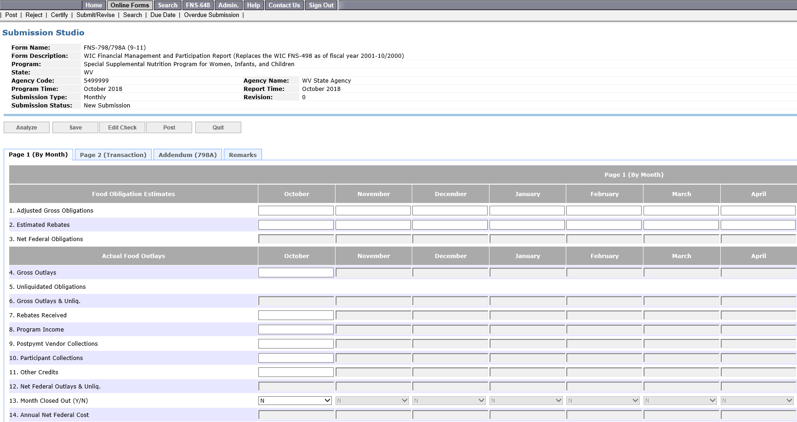The height and width of the screenshot is (422, 797).
Task: Click the Certify submenu link
Action: pyautogui.click(x=59, y=15)
